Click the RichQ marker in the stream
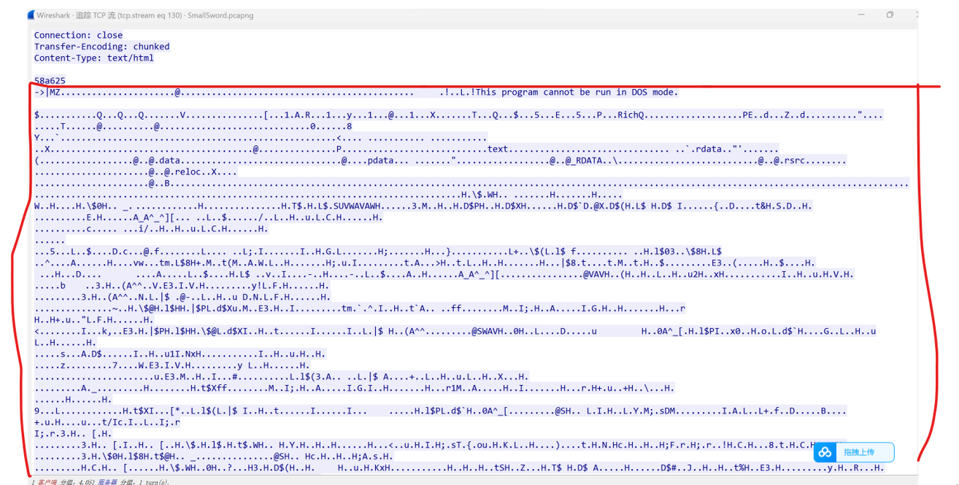This screenshot has width=959, height=485. 631,115
